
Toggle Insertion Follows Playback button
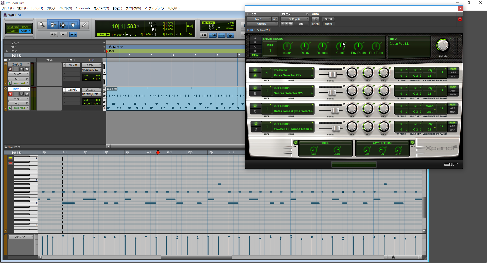73,34
